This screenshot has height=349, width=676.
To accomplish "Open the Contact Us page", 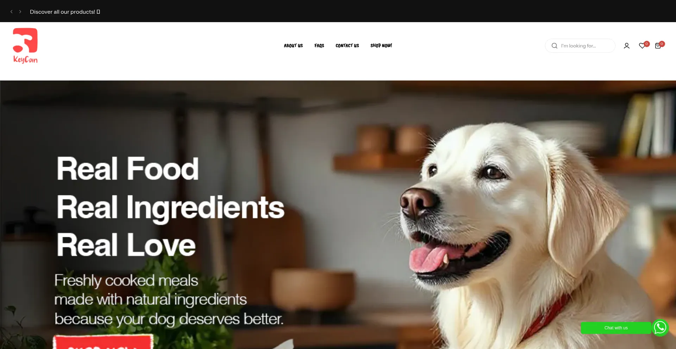I will click(347, 46).
